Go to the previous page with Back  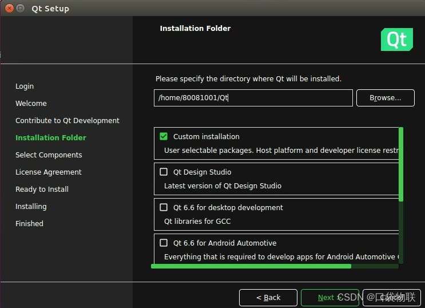point(268,298)
